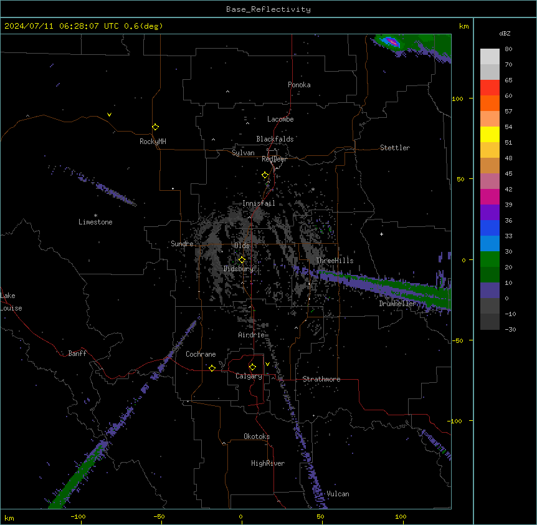Click the Drumheller label
The height and width of the screenshot is (525, 537).
click(397, 304)
